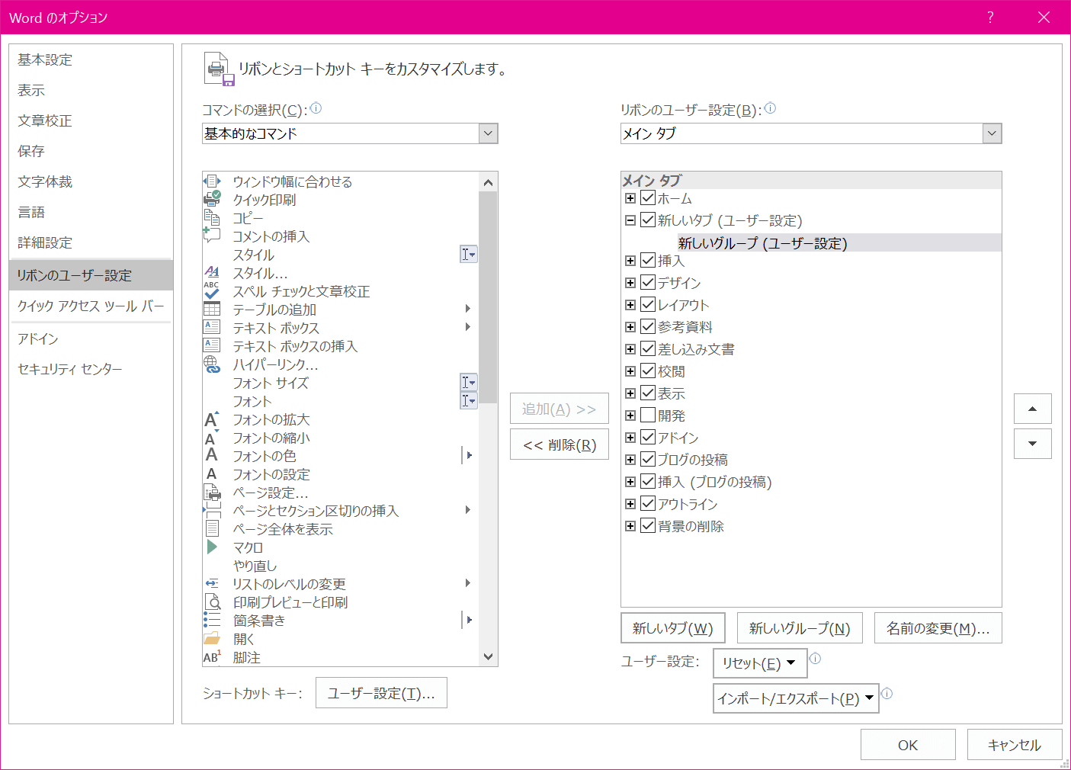
Task: Toggle the 校閲 tab checkbox
Action: (x=648, y=371)
